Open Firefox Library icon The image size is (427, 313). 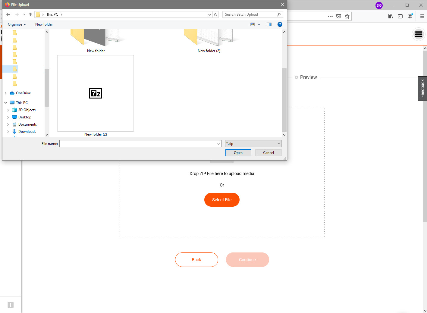391,16
